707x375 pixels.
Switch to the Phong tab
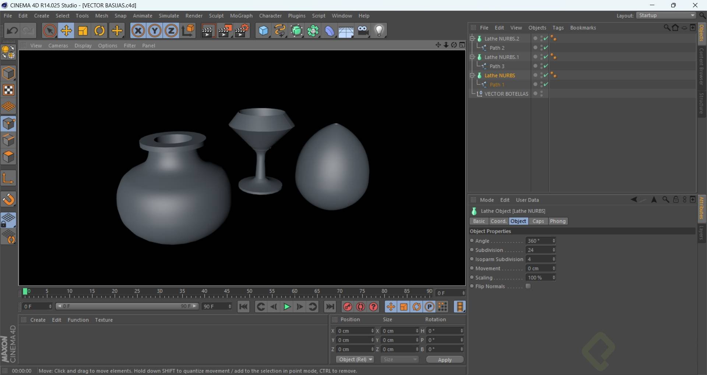pyautogui.click(x=557, y=221)
